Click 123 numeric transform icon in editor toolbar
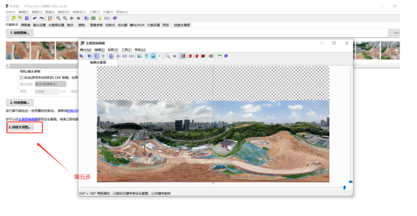417x216 pixels. click(x=131, y=56)
